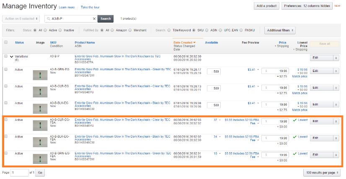The height and width of the screenshot is (179, 346).
Task: Focus the SKU search input field
Action: [x=72, y=19]
